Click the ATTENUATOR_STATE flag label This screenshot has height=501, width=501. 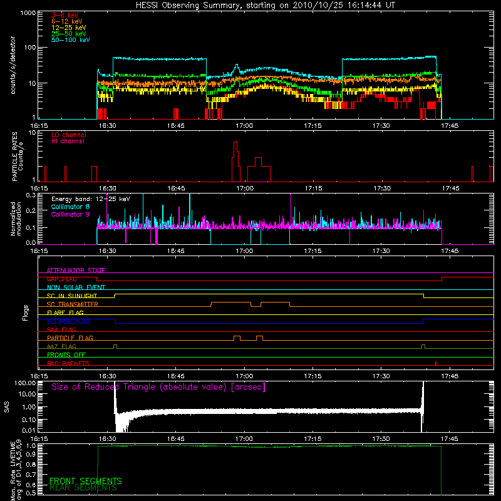[x=76, y=271]
